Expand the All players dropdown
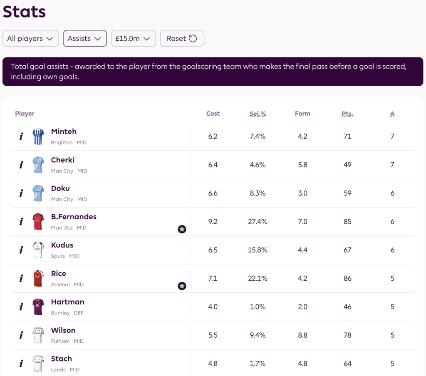Screen dimensions: 426x376 pyautogui.click(x=30, y=39)
